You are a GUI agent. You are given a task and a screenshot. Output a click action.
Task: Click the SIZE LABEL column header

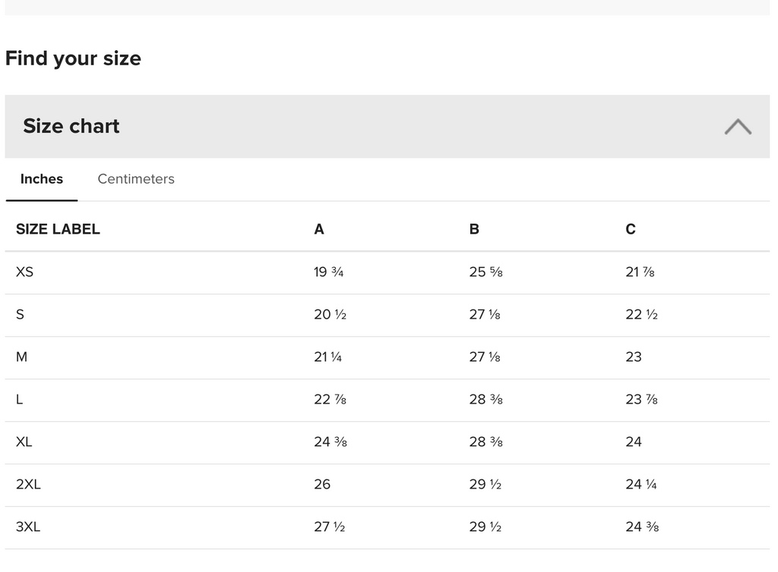58,229
